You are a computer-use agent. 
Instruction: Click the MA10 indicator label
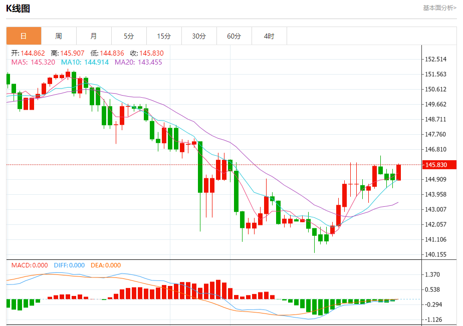pos(85,62)
